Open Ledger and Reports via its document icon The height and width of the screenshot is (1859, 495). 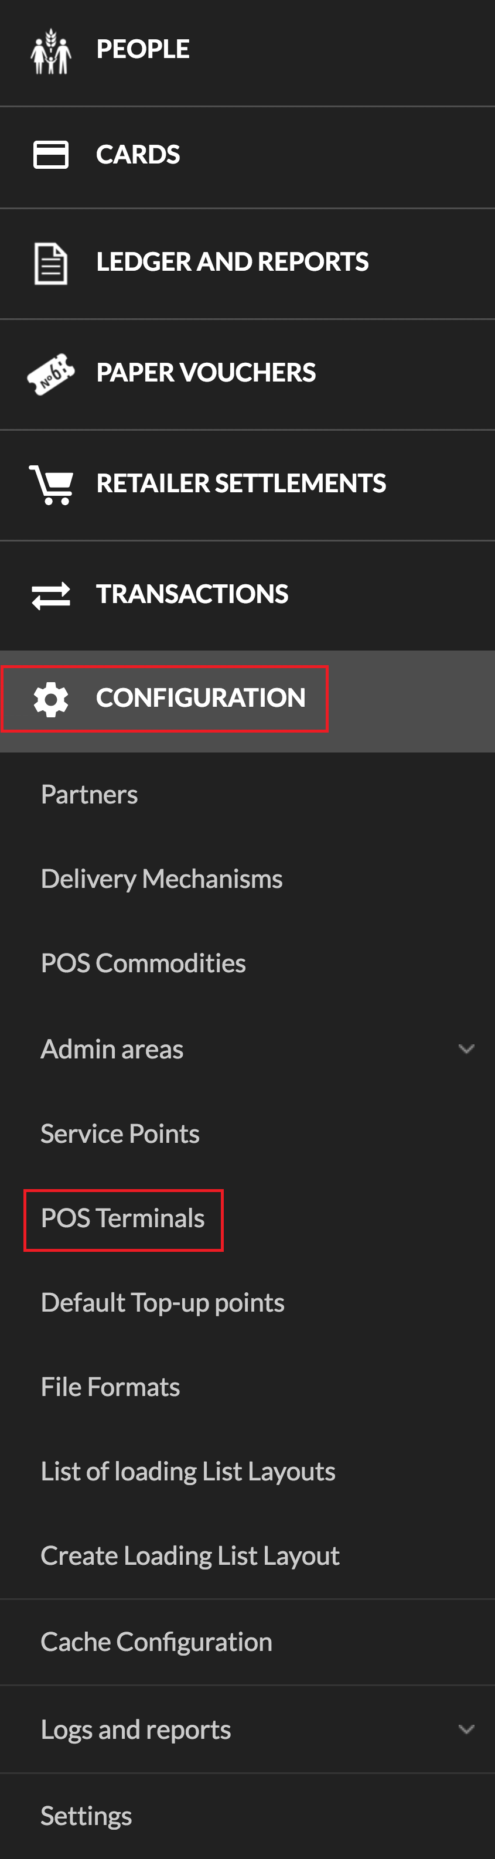[x=49, y=261]
